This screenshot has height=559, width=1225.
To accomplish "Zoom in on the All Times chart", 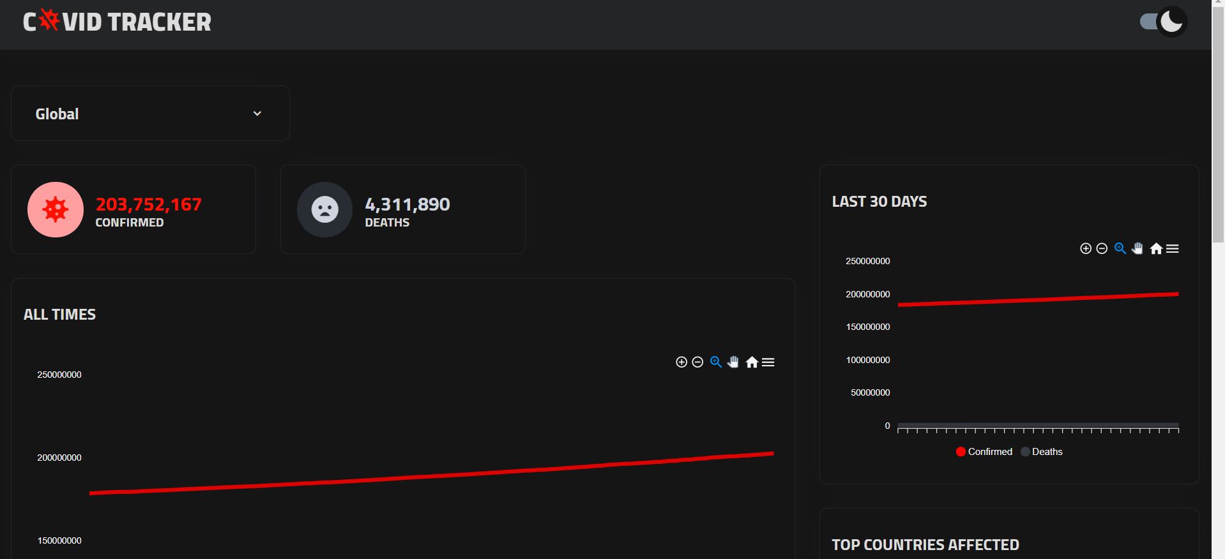I will point(681,362).
